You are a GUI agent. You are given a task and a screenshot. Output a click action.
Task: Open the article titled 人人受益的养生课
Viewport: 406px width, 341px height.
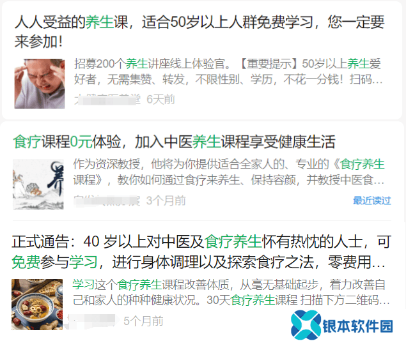(x=199, y=31)
